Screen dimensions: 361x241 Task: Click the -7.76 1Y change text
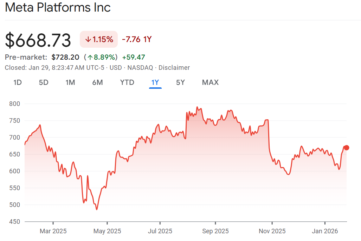coord(136,39)
